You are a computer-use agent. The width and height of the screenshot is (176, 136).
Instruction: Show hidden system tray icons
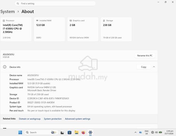(x=136, y=132)
